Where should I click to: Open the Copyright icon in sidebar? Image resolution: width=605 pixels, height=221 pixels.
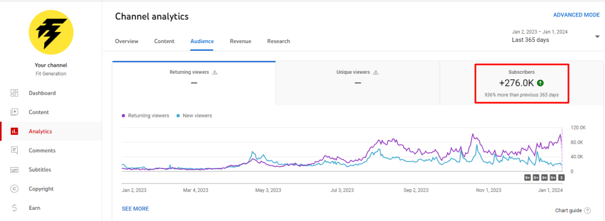point(14,188)
